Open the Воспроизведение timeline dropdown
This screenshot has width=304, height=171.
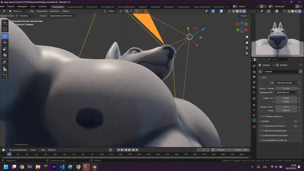point(19,150)
